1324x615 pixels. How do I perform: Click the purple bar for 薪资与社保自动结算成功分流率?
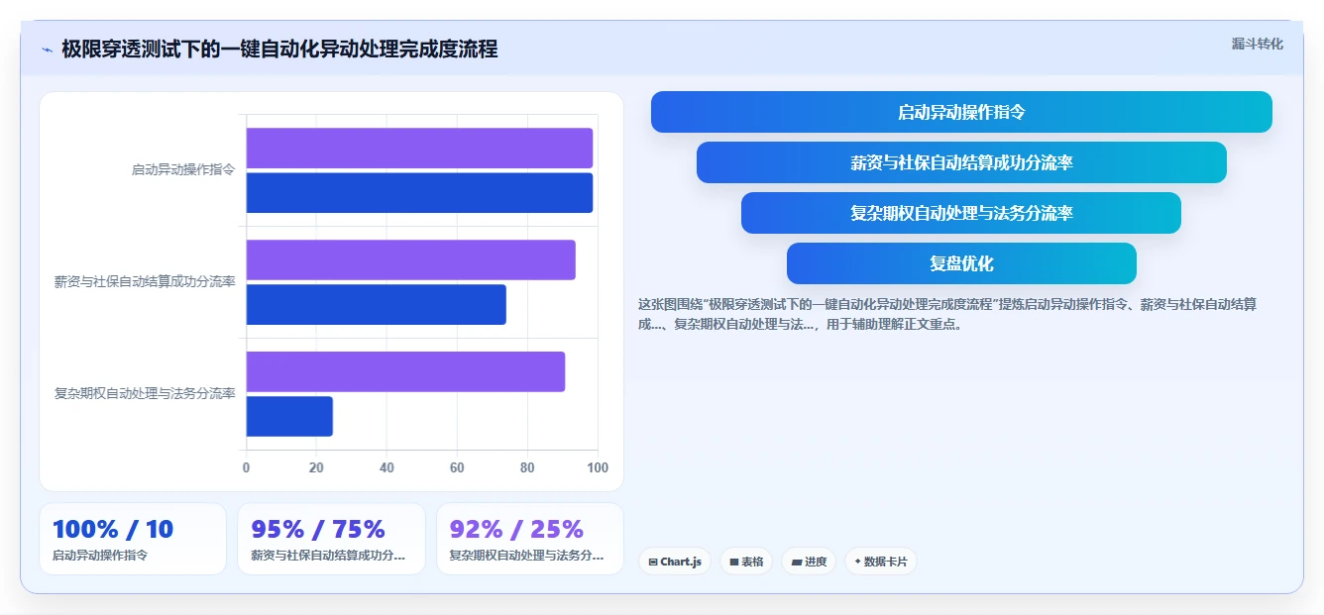[x=411, y=259]
